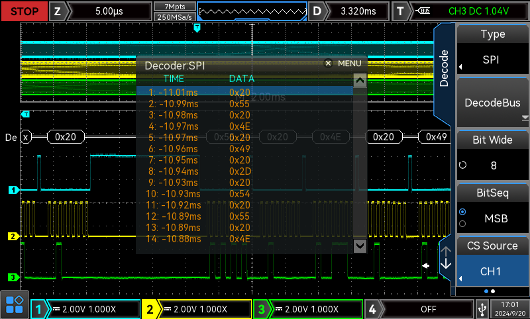Select the lower BitSeq radio option
The height and width of the screenshot is (319, 530).
[462, 224]
